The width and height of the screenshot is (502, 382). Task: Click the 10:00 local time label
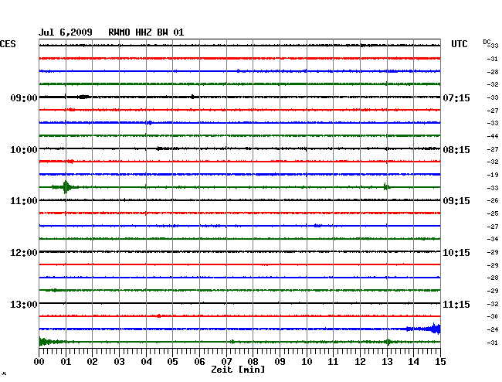[24, 150]
